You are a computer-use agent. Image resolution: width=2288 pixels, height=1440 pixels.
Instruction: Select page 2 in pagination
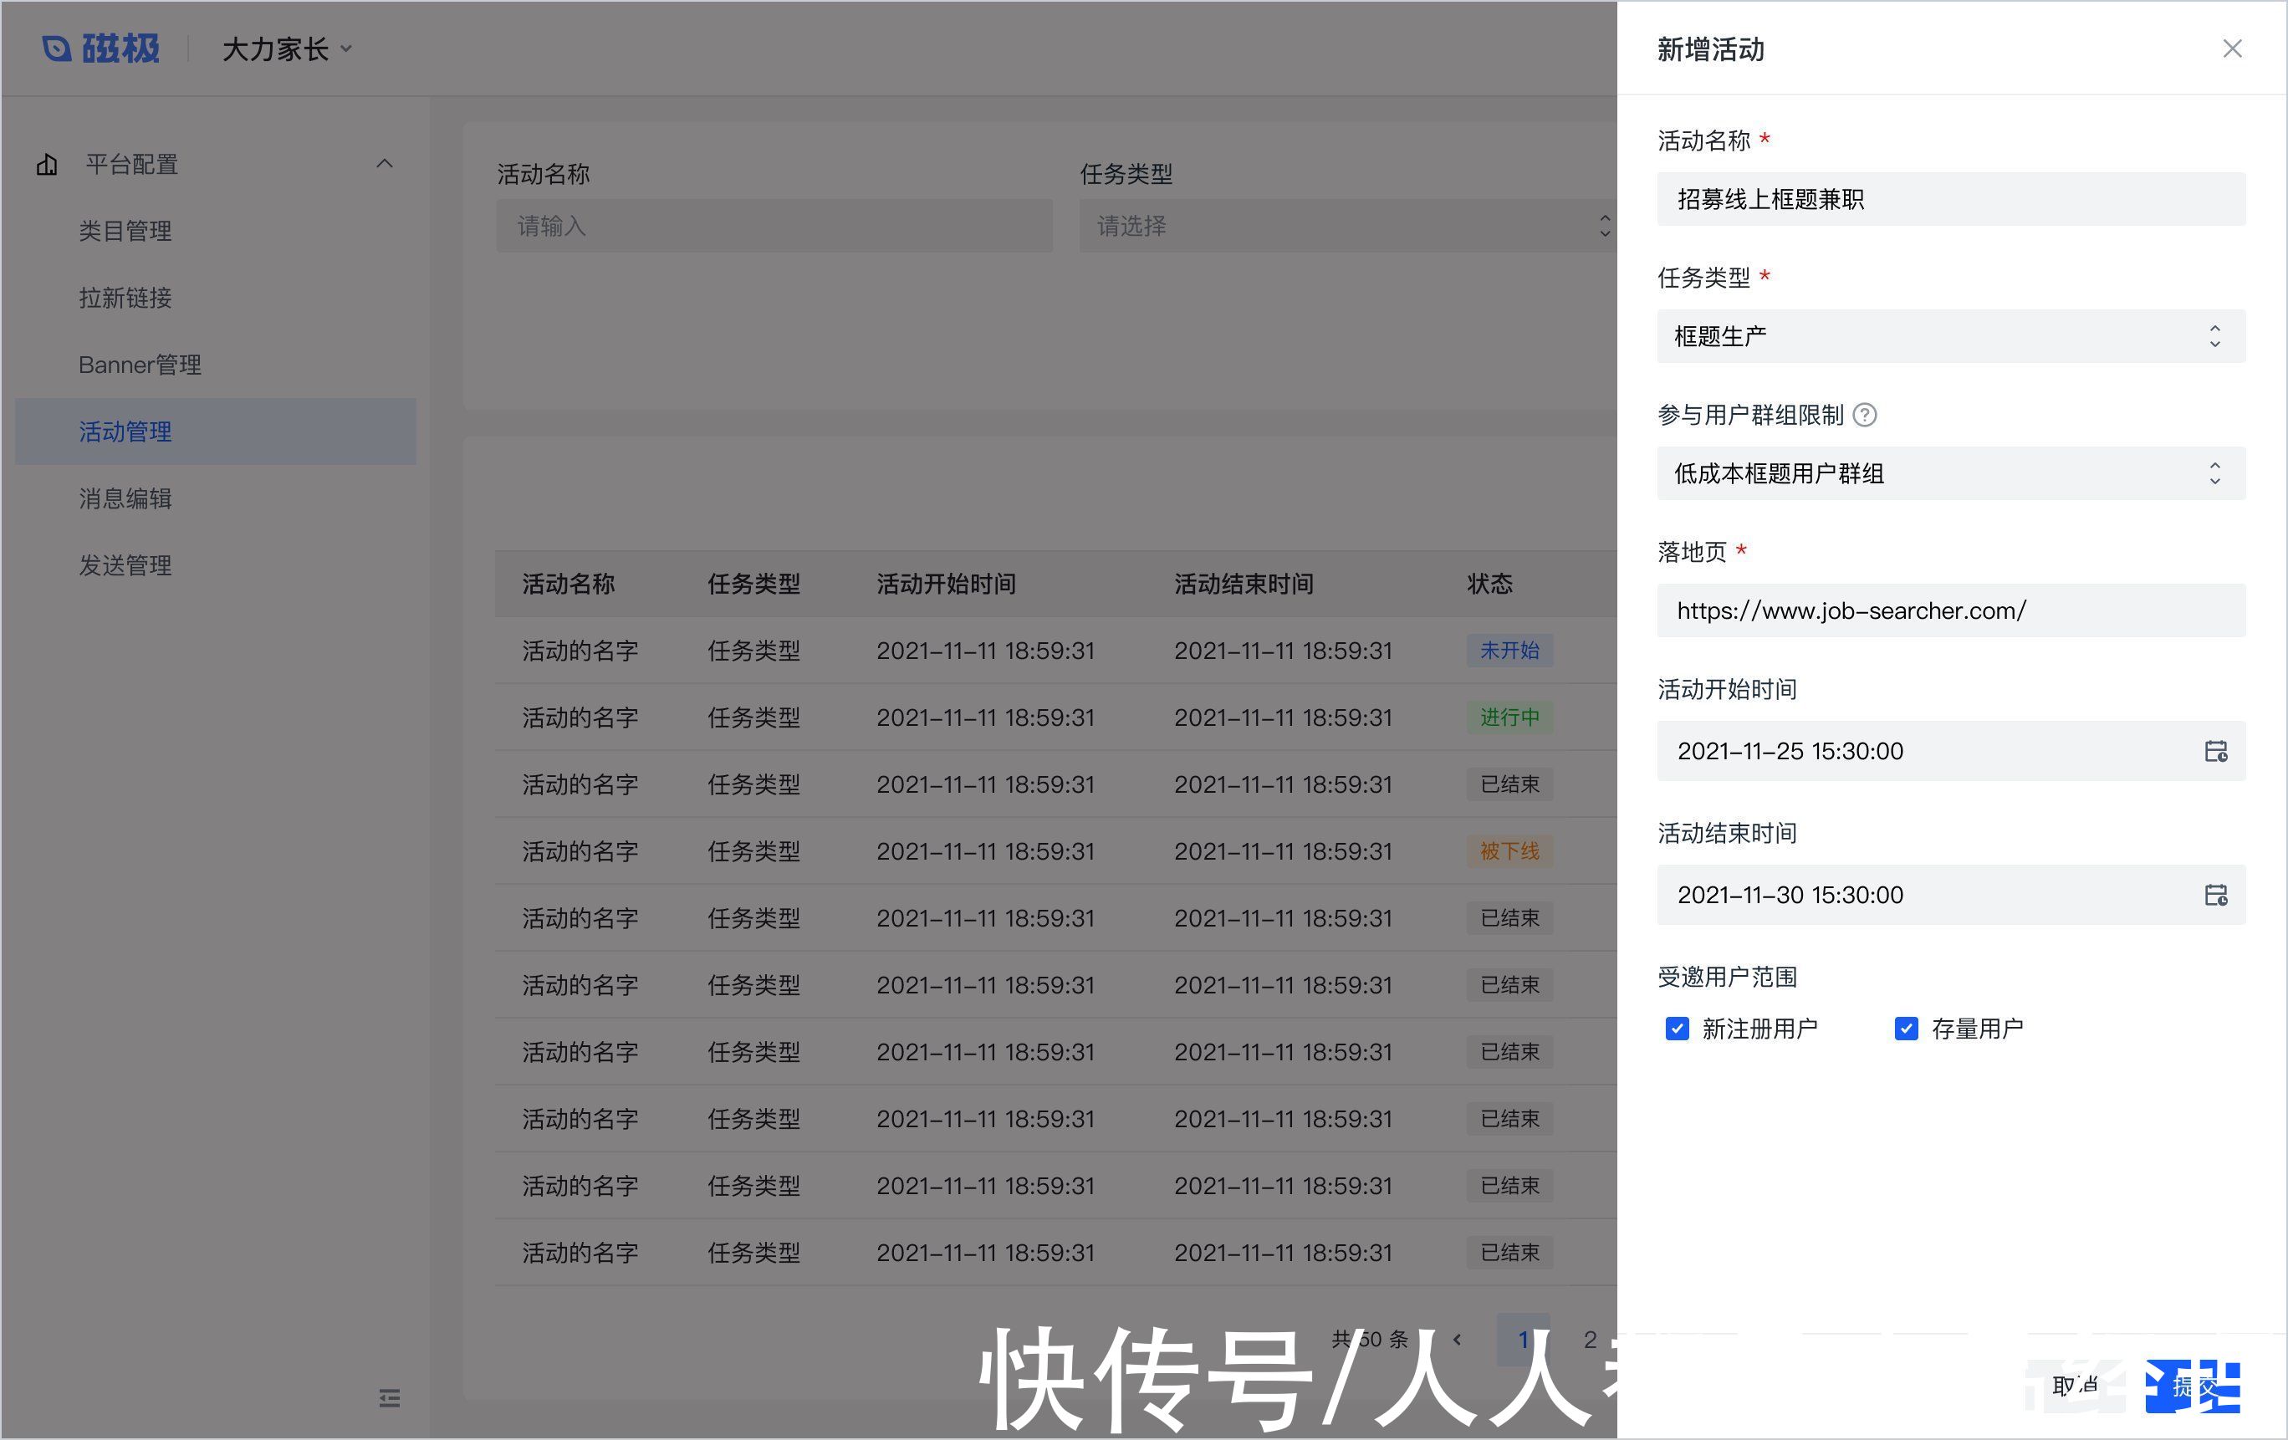[1590, 1340]
